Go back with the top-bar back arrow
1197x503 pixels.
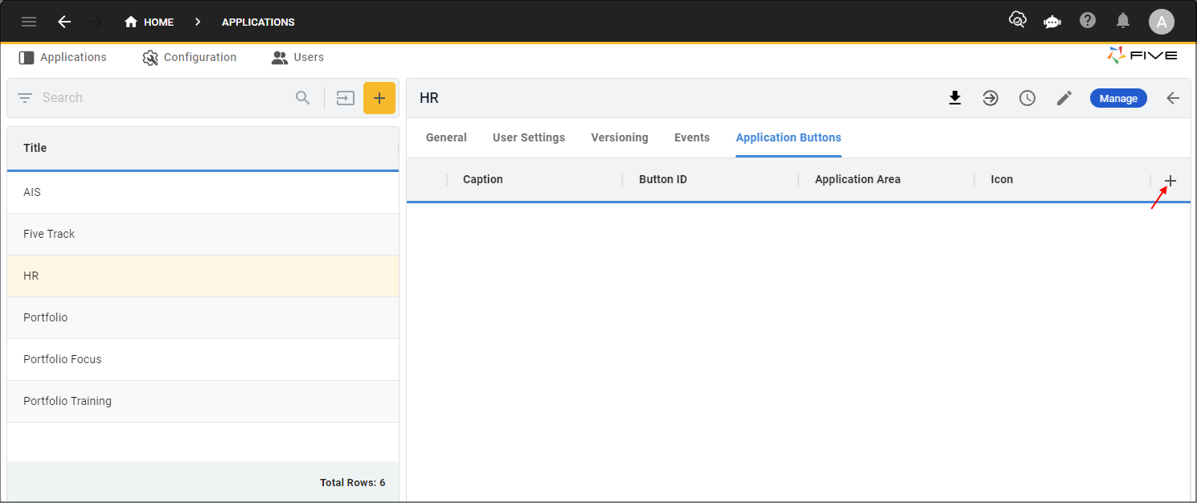(x=64, y=22)
